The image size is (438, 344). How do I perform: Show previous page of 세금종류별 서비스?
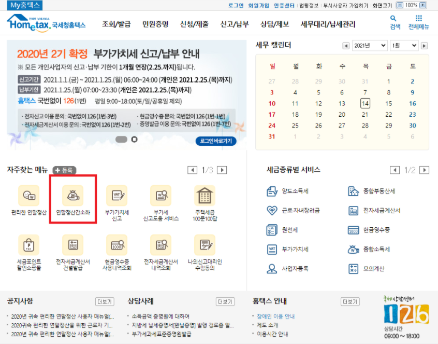click(395, 170)
